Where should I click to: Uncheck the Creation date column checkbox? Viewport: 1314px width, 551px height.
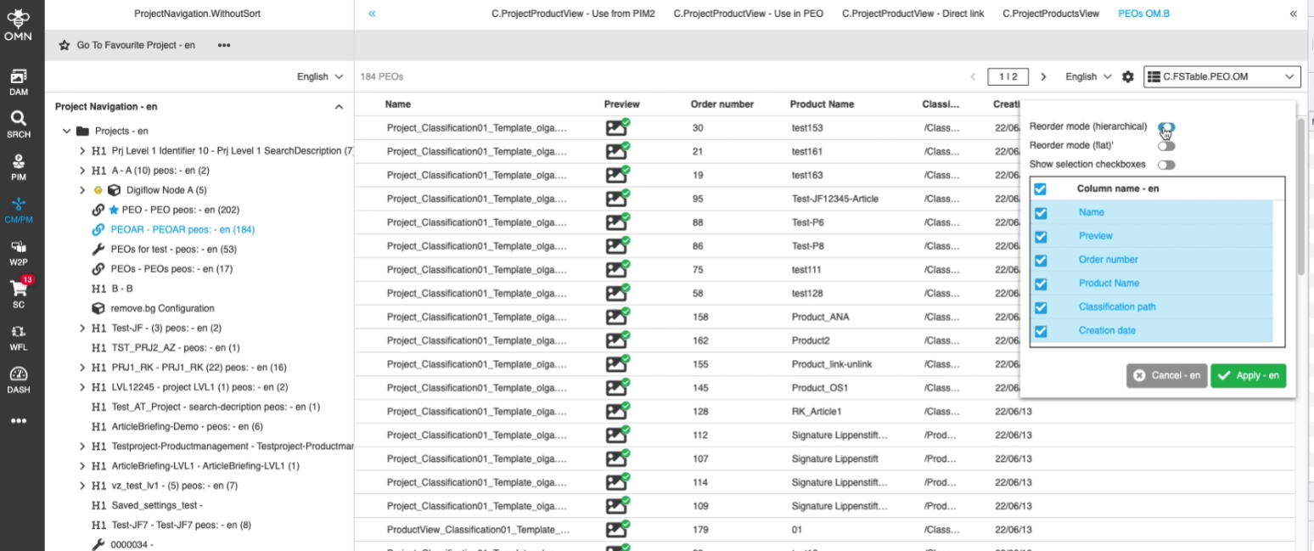[1041, 332]
